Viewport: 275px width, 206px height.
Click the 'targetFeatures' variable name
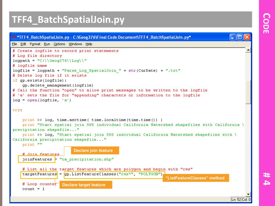point(40,174)
